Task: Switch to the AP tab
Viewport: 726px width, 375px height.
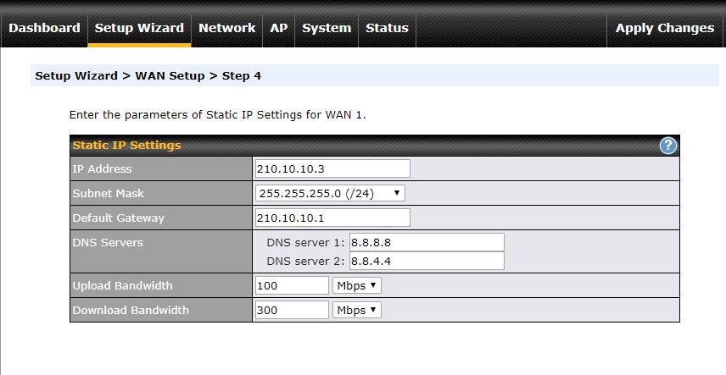Action: coord(279,28)
